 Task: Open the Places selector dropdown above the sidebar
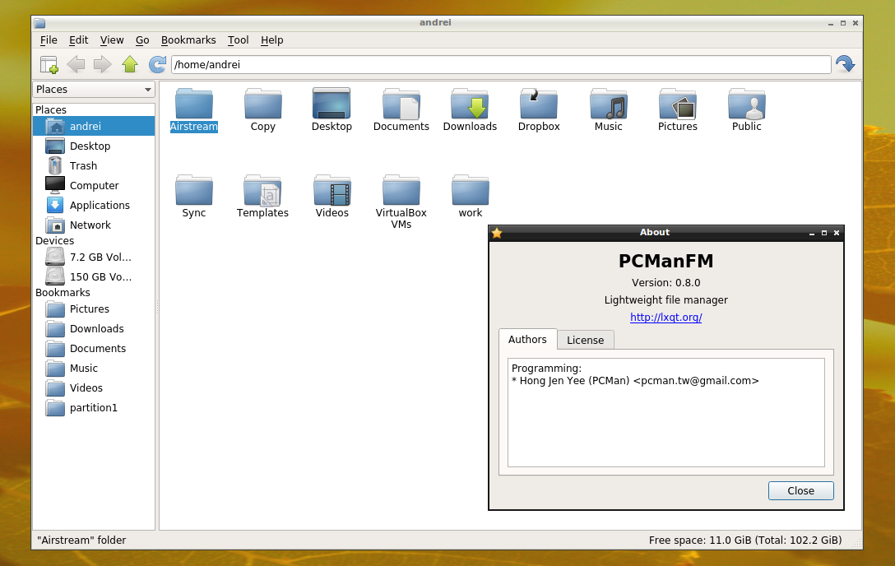pyautogui.click(x=93, y=89)
